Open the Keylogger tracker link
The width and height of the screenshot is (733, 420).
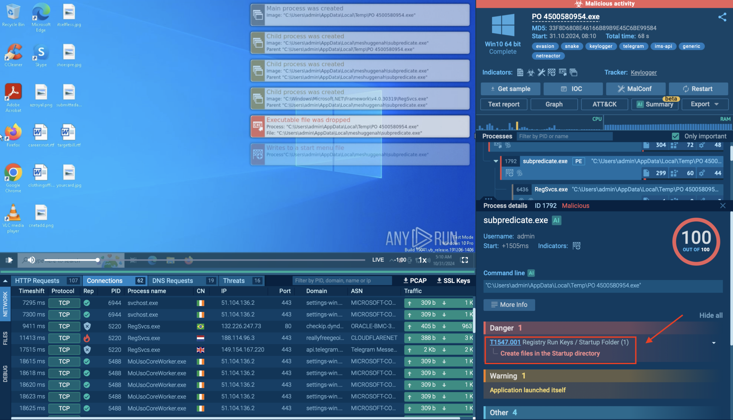644,73
